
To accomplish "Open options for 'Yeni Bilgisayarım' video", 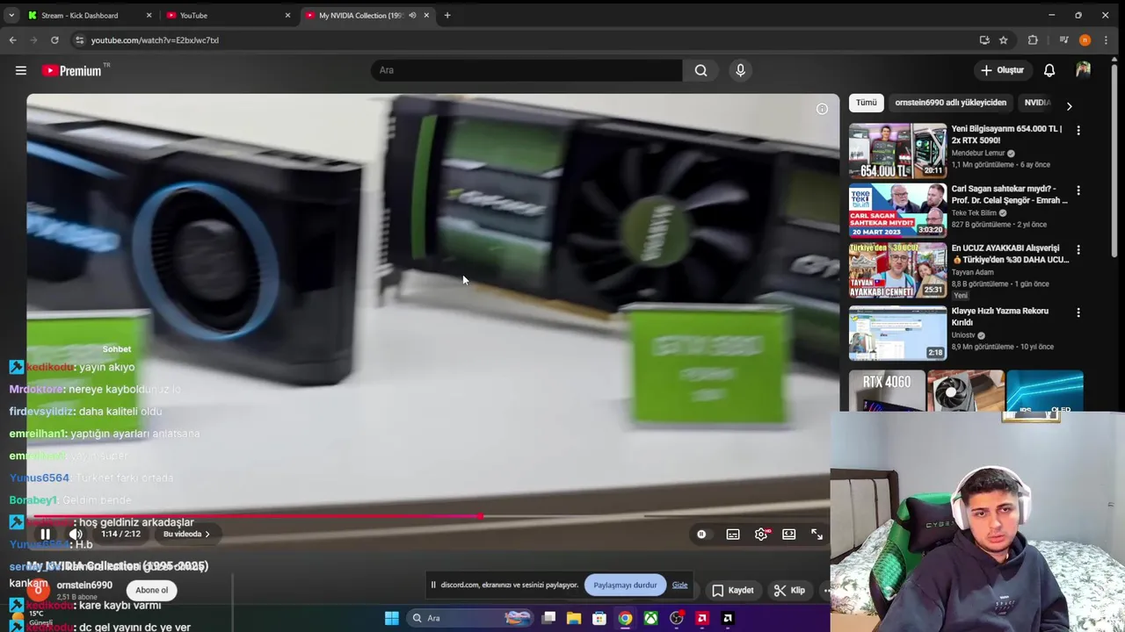I will pos(1078,130).
